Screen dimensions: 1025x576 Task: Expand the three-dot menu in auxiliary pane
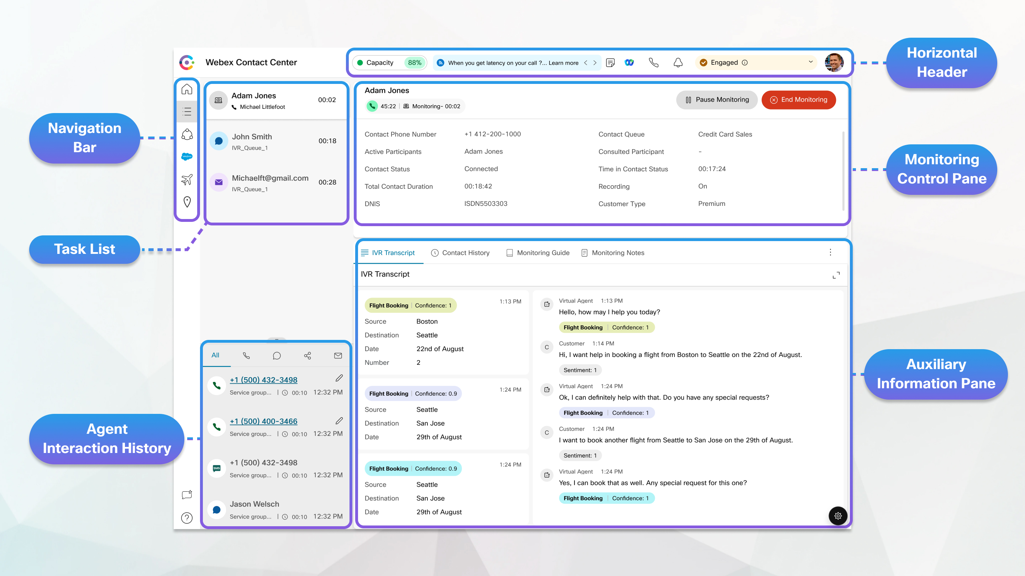pos(831,252)
